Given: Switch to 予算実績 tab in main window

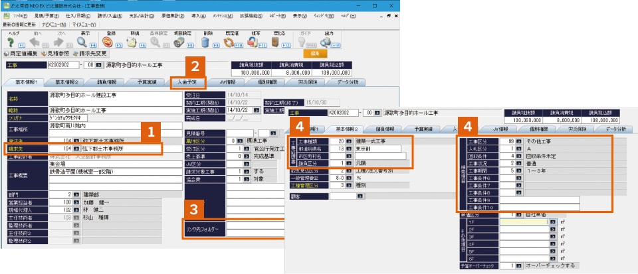Looking at the screenshot, I should [147, 82].
